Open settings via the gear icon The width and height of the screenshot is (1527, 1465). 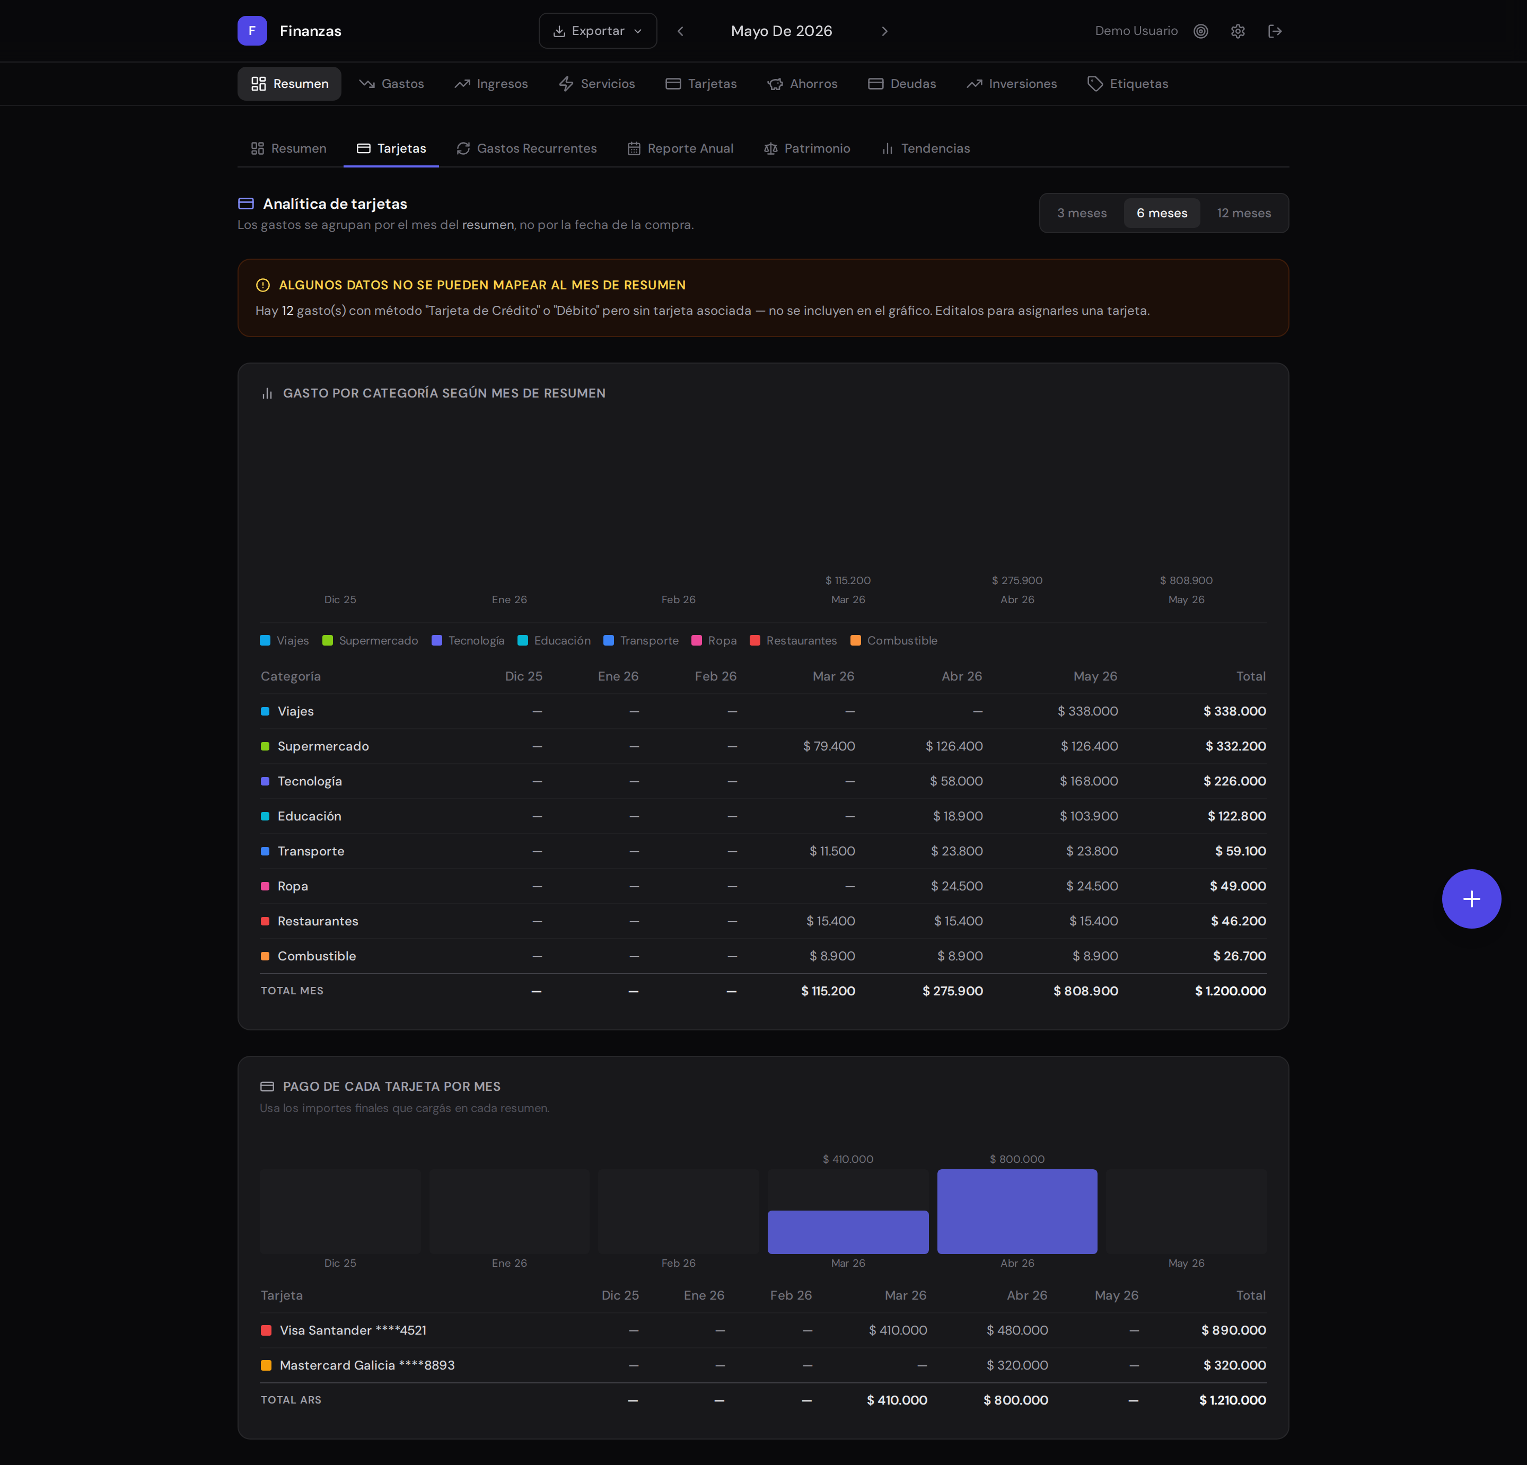[1238, 31]
